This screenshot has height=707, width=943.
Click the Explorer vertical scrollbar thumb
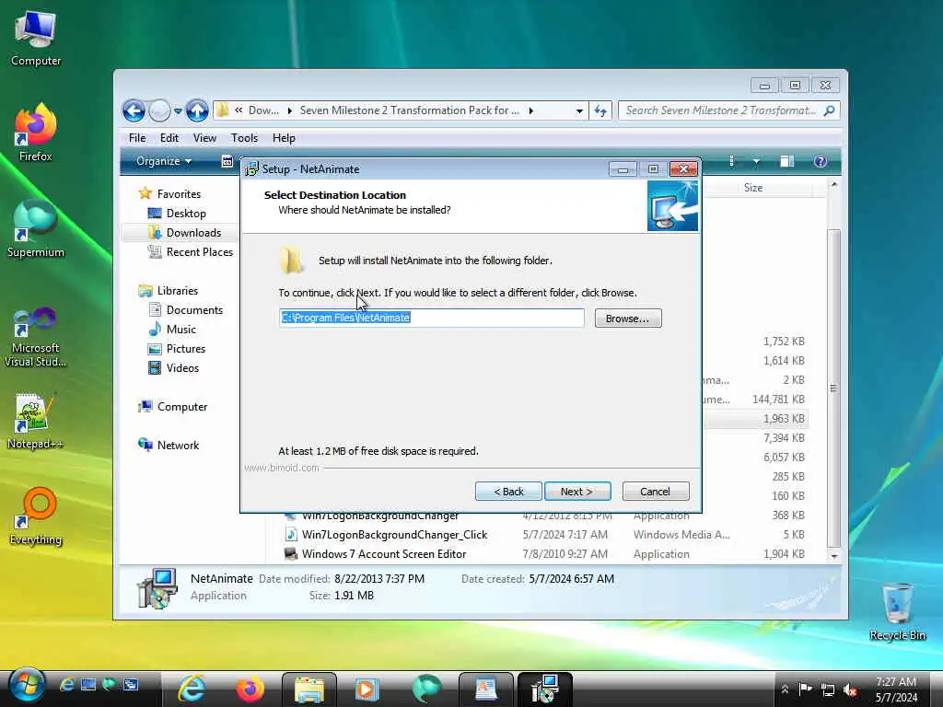(833, 388)
